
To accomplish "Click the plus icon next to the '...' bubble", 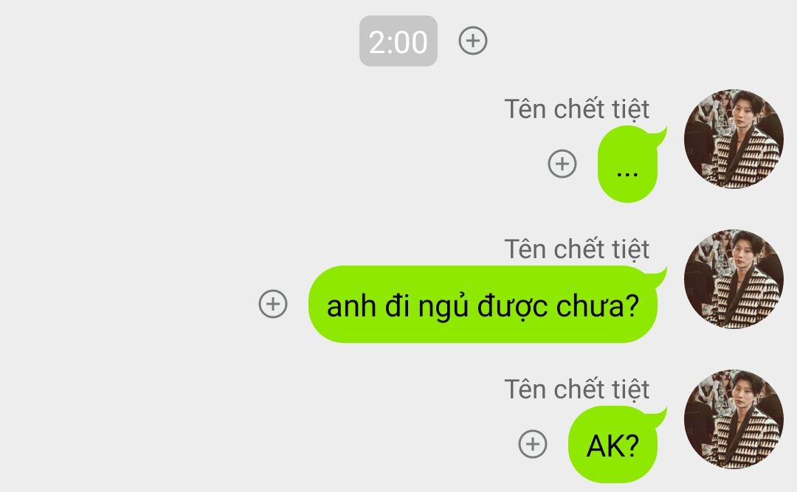I will point(562,164).
